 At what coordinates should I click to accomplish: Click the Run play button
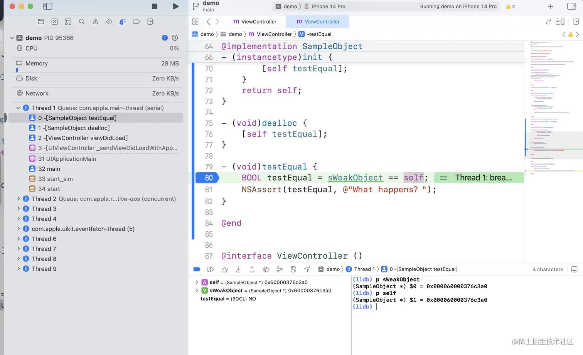pyautogui.click(x=176, y=6)
